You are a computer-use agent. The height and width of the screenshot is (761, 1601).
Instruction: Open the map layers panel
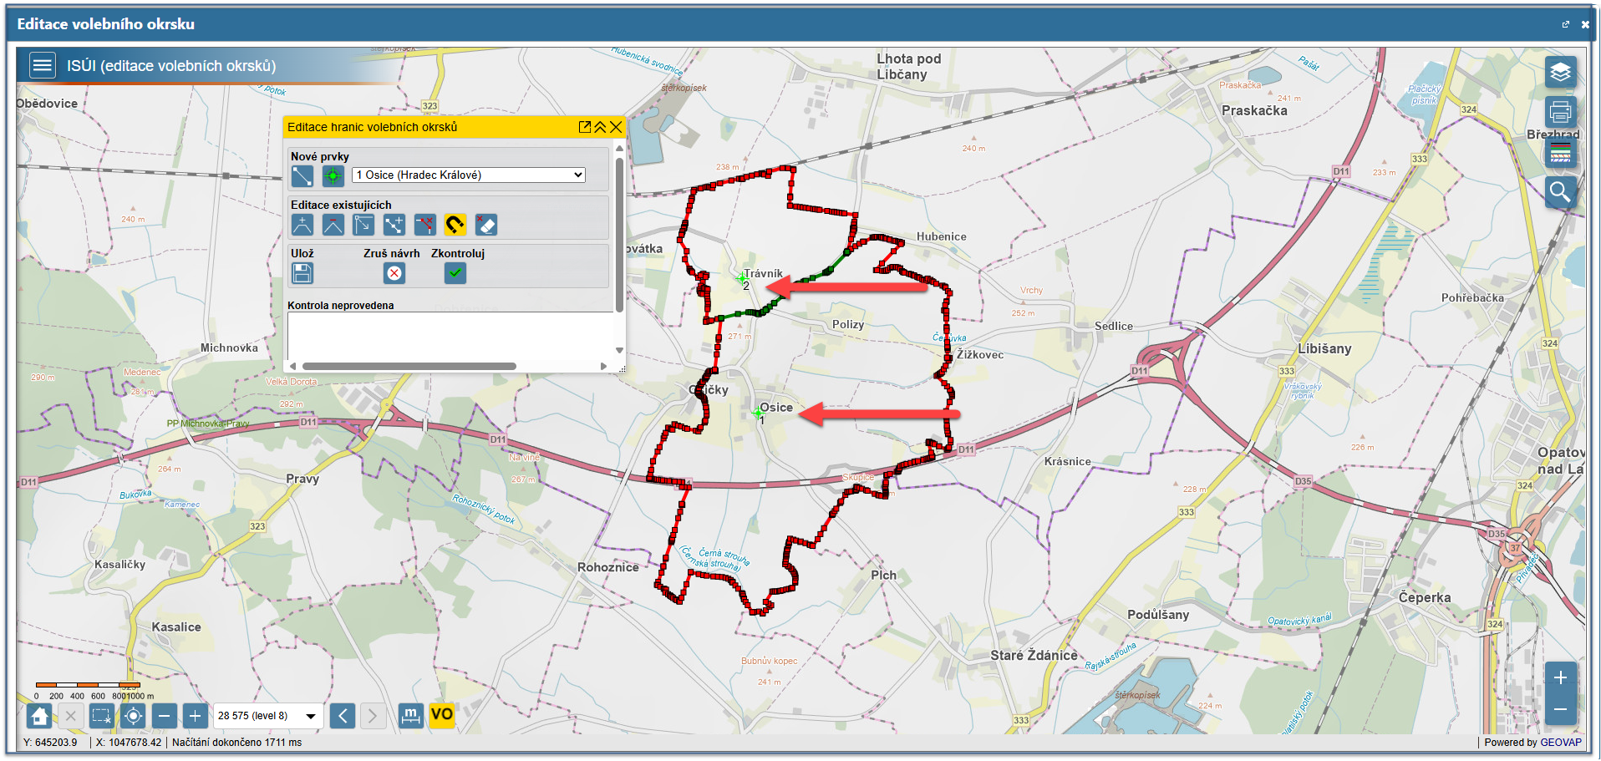click(1560, 73)
